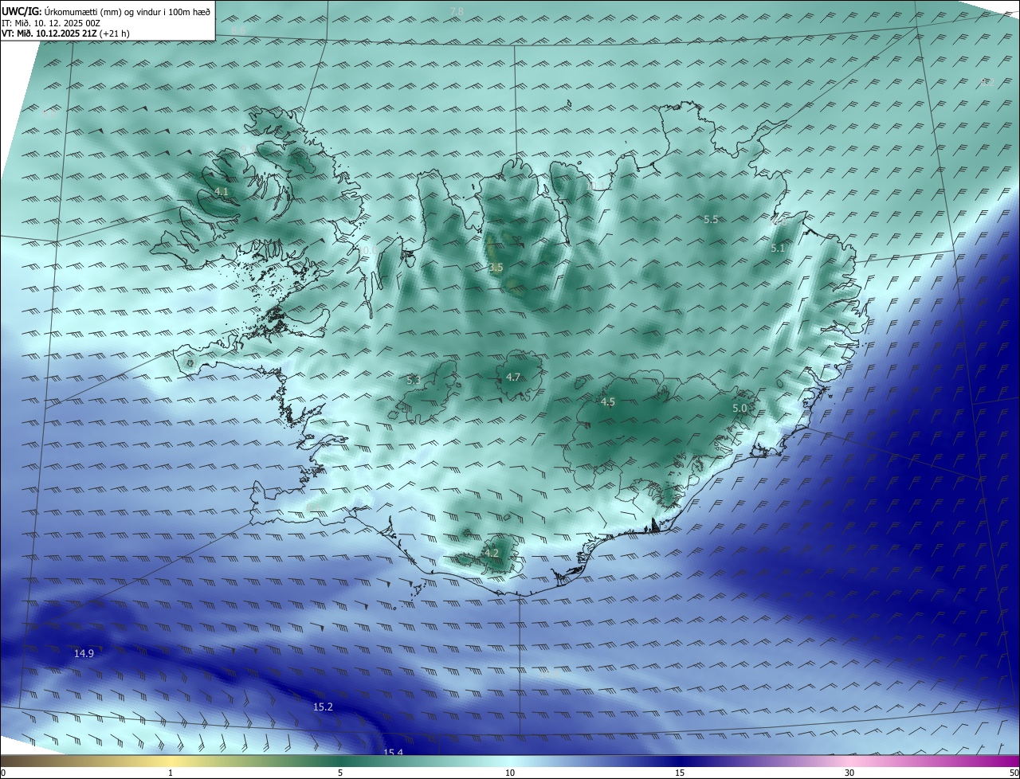Screen dimensions: 1020x779
Task: Click the 4.2 value label on the southern glacier
Action: click(x=492, y=553)
